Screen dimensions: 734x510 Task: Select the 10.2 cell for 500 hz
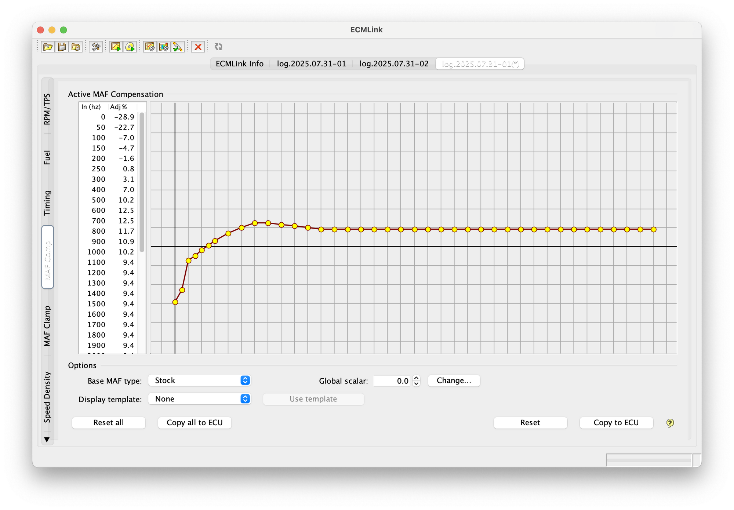click(122, 200)
